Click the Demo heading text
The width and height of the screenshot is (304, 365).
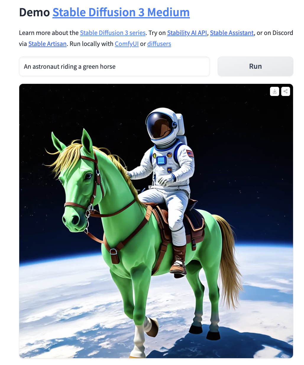point(35,12)
